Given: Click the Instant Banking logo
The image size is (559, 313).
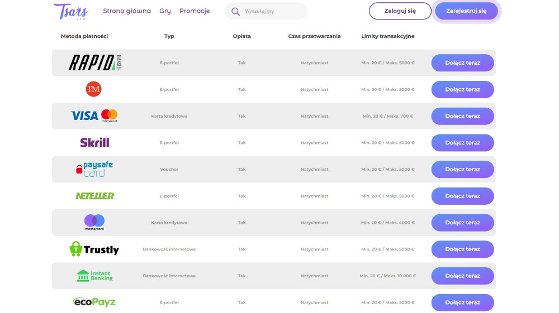Looking at the screenshot, I should pos(94,276).
